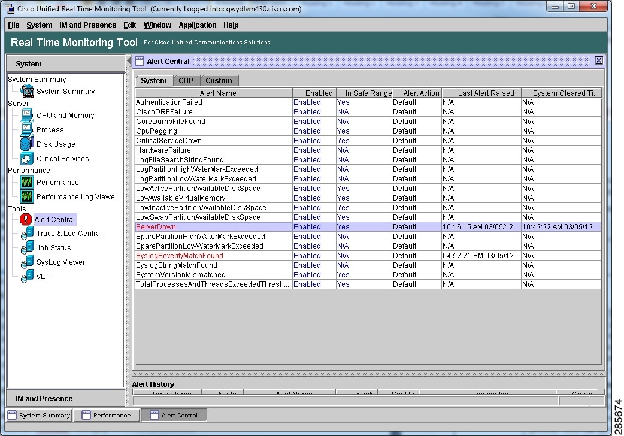Open the File menu
Screen dimensions: 624x436
click(14, 25)
